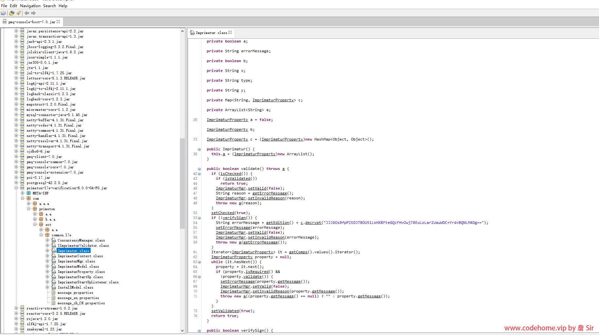The width and height of the screenshot is (599, 335).
Task: Fold the if block at line 53
Action: click(199, 218)
